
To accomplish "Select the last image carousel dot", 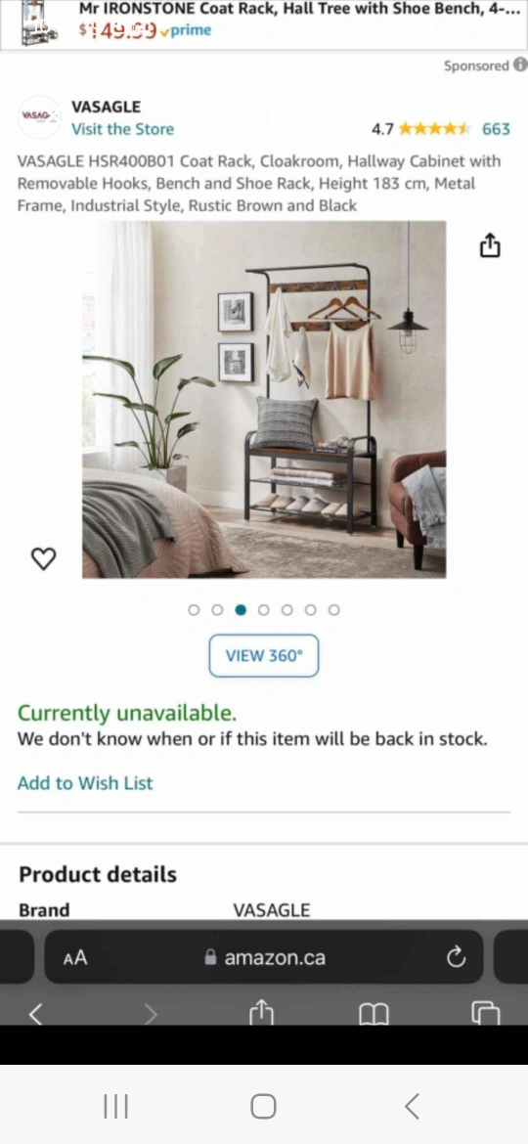I will [x=334, y=610].
